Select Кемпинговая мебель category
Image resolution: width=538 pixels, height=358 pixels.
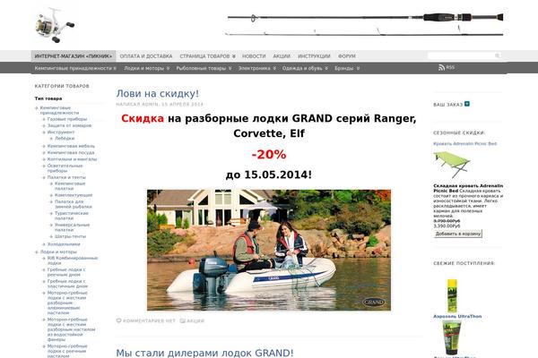71,146
